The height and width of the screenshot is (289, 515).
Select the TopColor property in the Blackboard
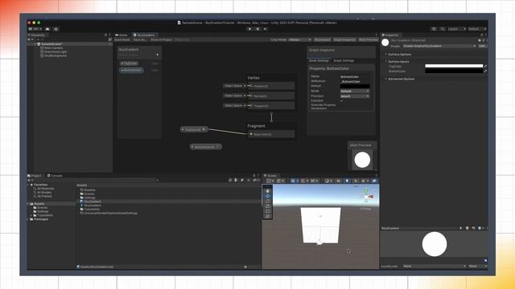pyautogui.click(x=129, y=63)
